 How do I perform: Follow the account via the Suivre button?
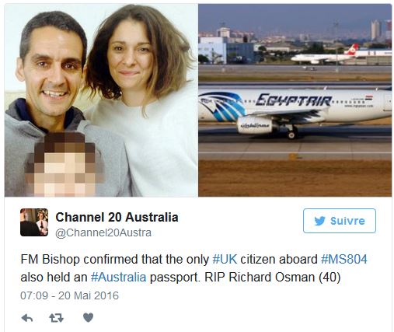pyautogui.click(x=340, y=221)
